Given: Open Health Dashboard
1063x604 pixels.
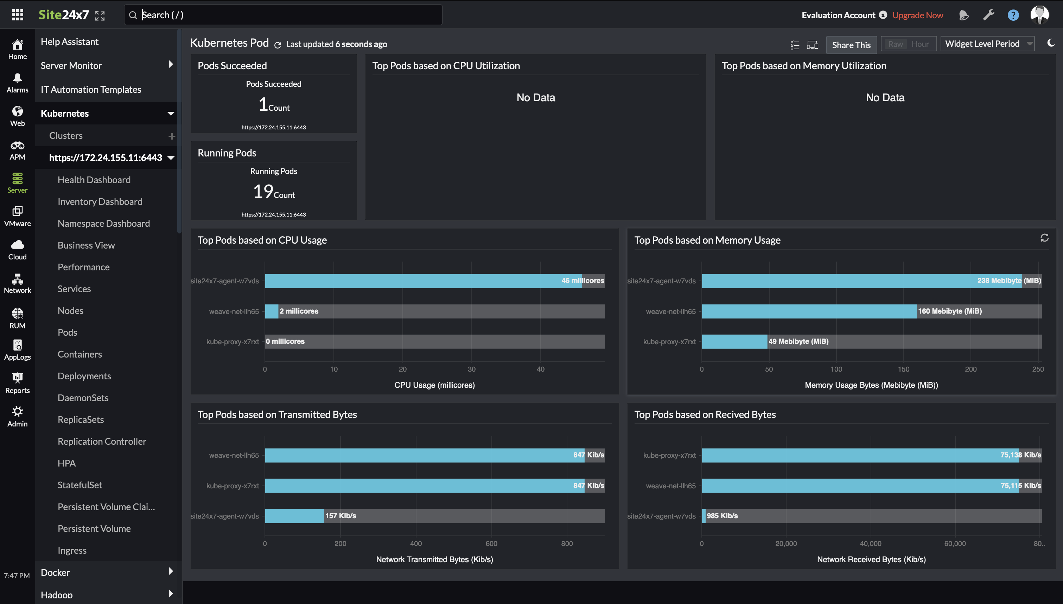Looking at the screenshot, I should point(94,180).
